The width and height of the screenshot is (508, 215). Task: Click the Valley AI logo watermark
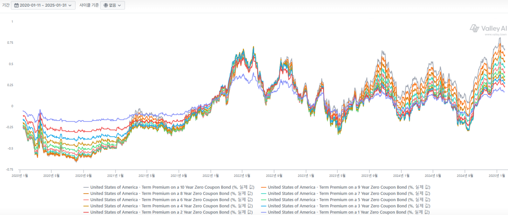(488, 28)
